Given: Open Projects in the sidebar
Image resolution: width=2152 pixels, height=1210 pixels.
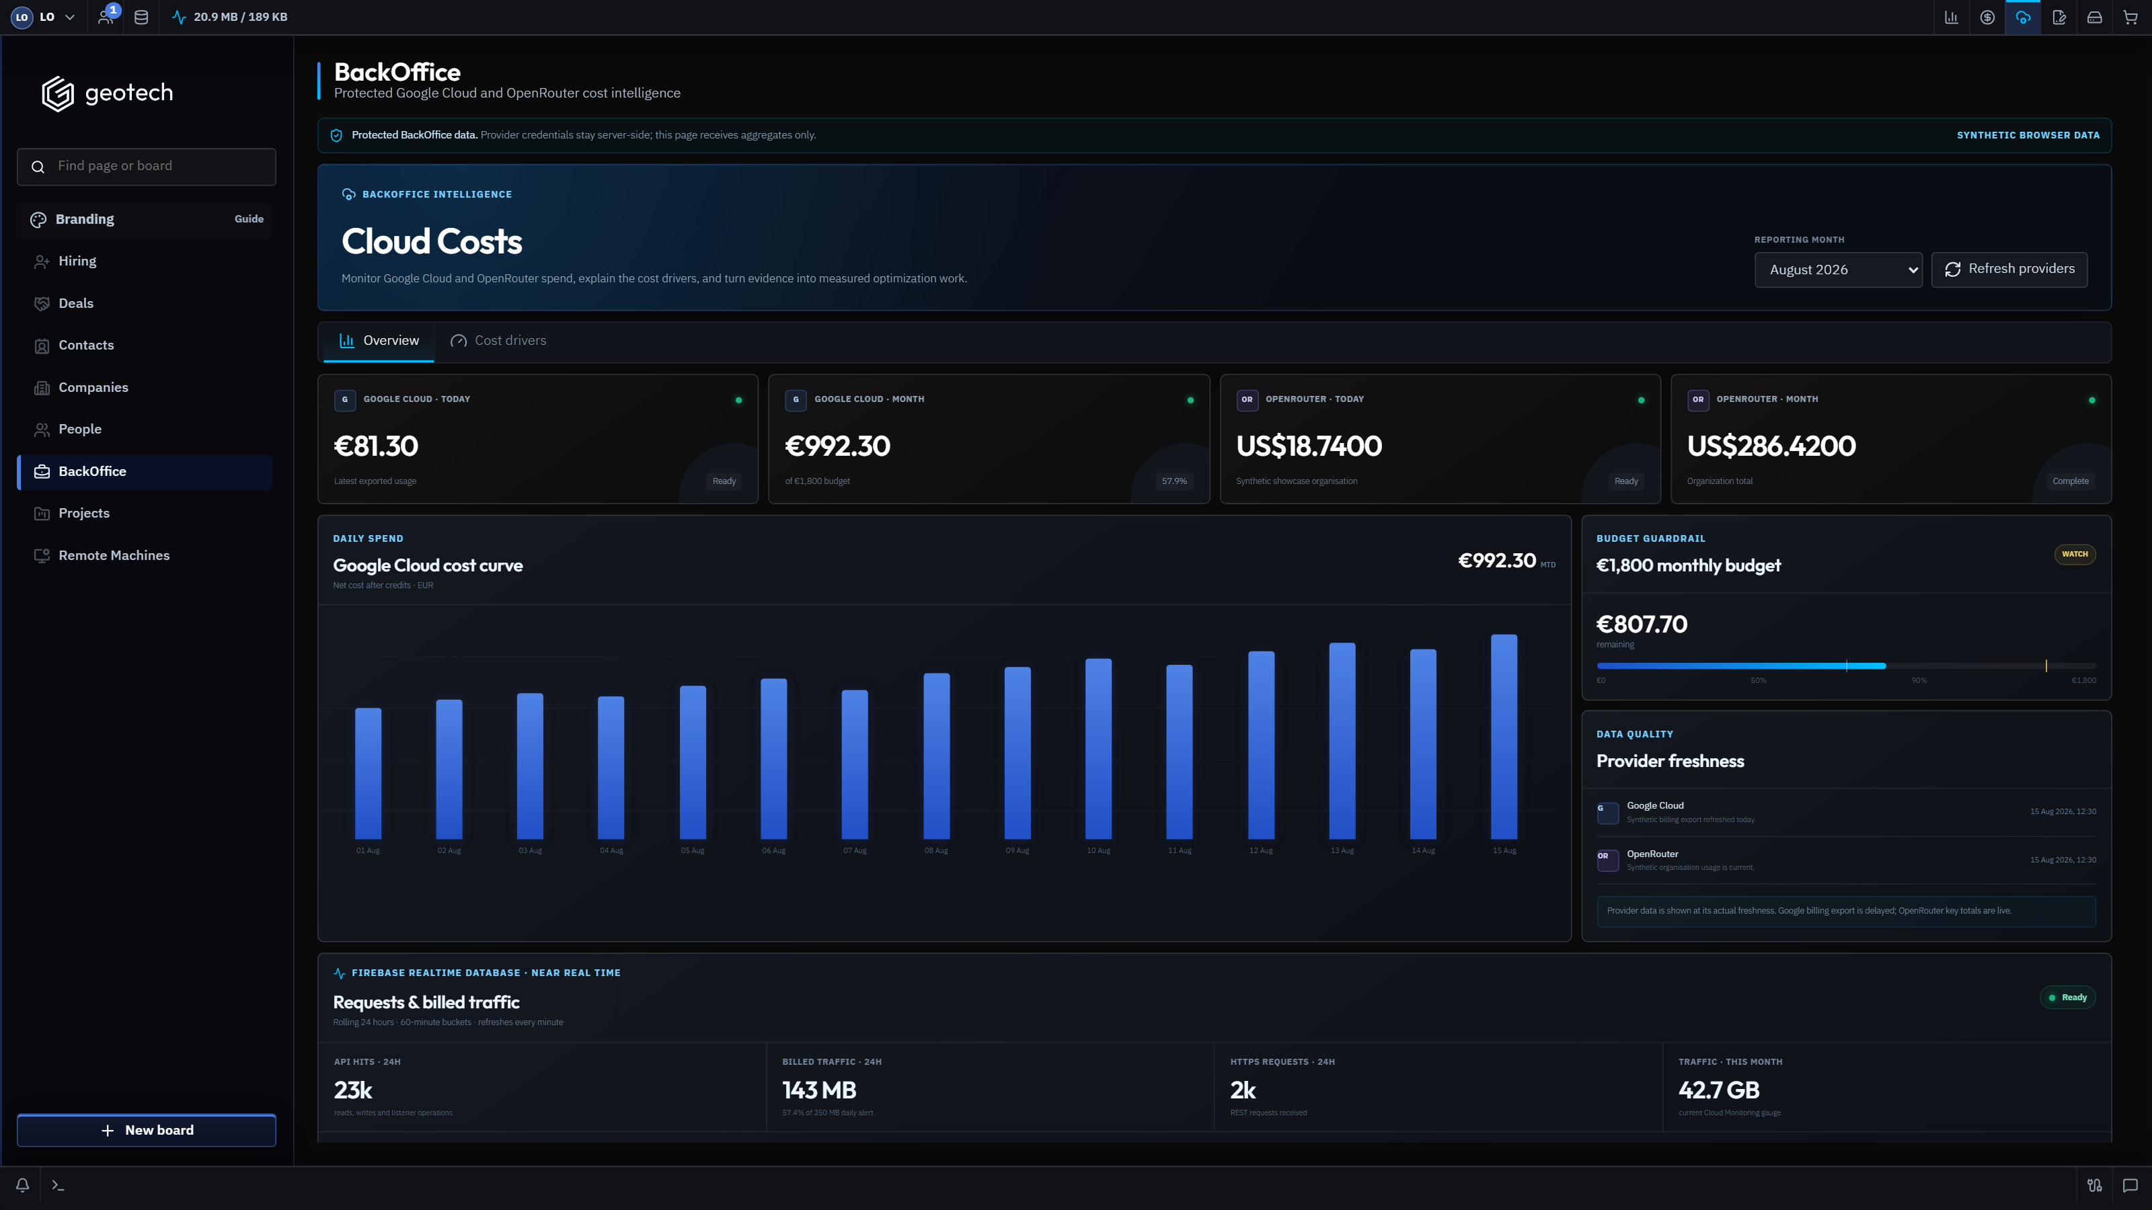Looking at the screenshot, I should [x=144, y=514].
